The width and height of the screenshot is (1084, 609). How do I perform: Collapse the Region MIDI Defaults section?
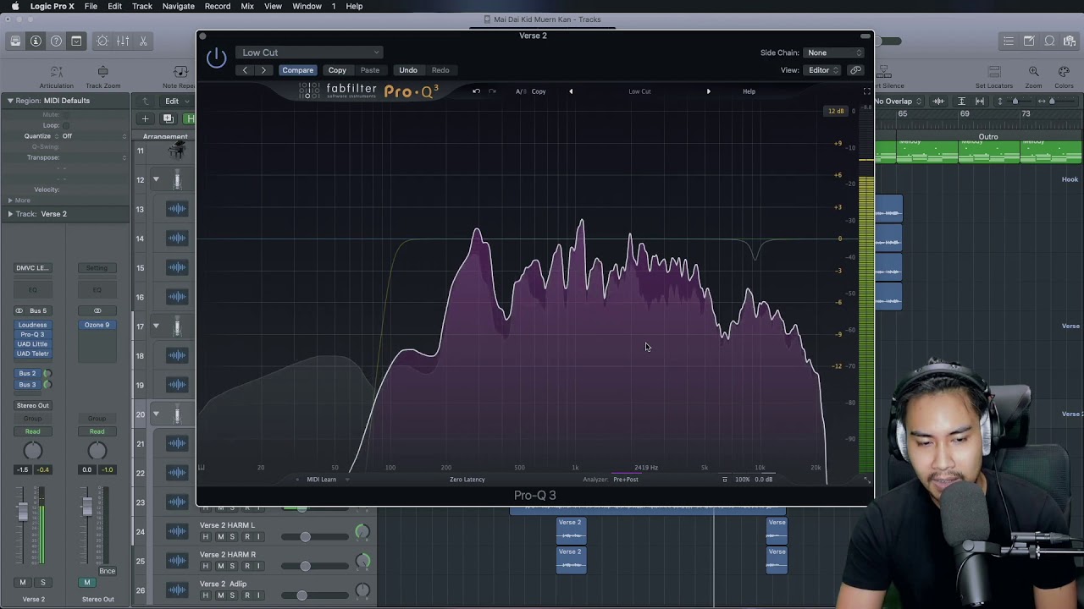click(x=10, y=101)
